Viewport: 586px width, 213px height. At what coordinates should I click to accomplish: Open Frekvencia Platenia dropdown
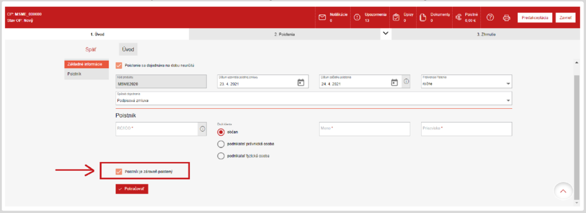pyautogui.click(x=466, y=81)
